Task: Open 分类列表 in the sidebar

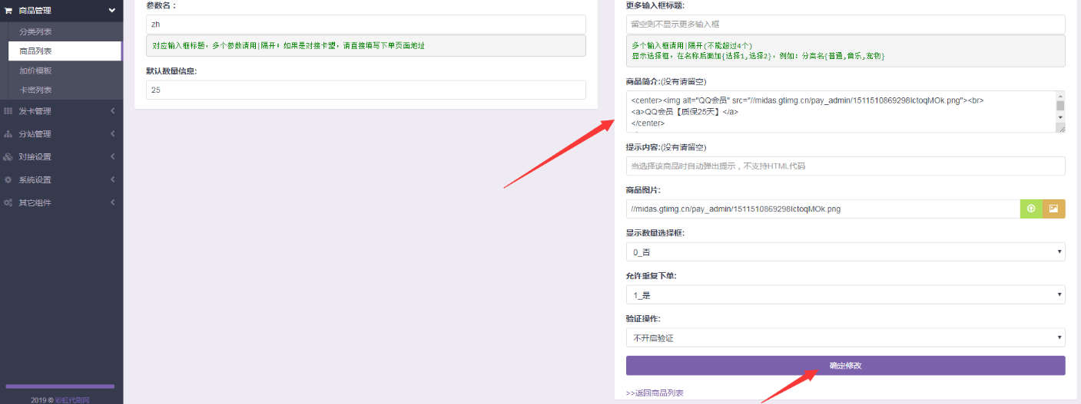Action: point(36,32)
